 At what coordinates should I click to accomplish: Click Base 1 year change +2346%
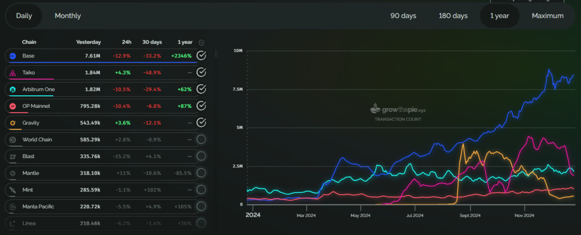tap(182, 56)
